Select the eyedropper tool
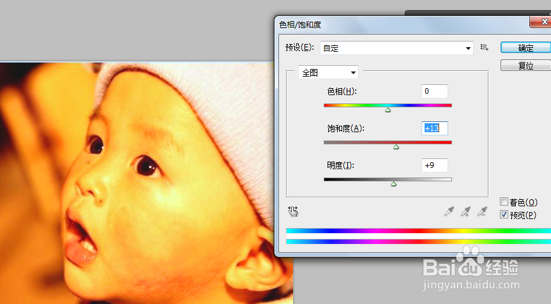This screenshot has width=551, height=304. (x=449, y=211)
